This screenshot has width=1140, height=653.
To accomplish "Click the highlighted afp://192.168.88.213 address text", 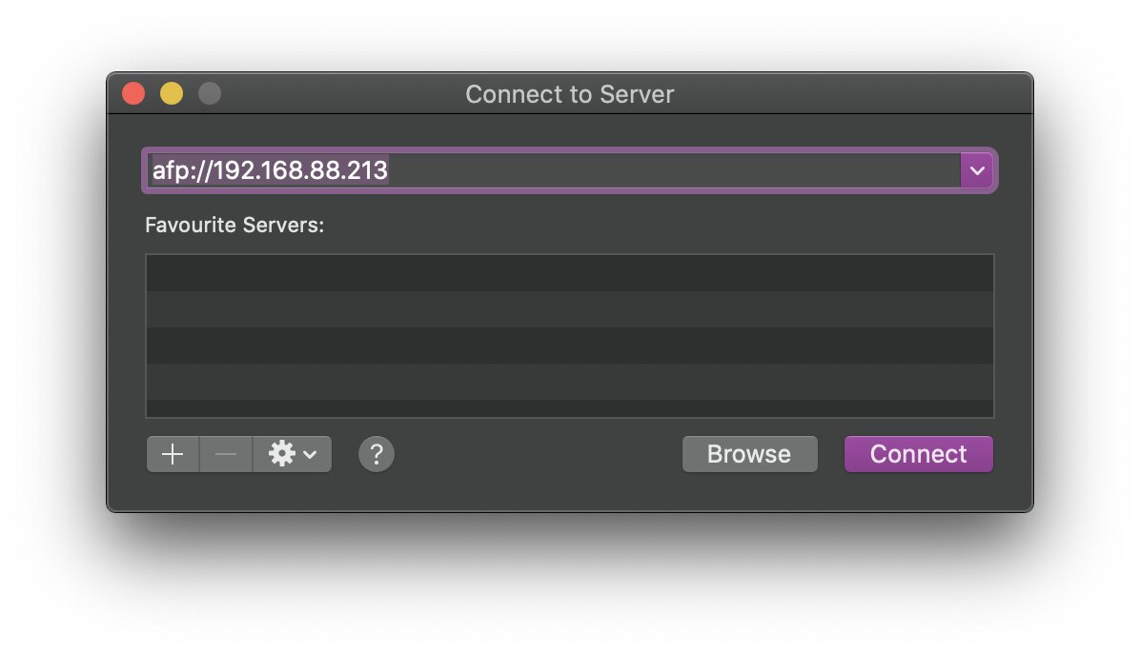I will point(270,170).
